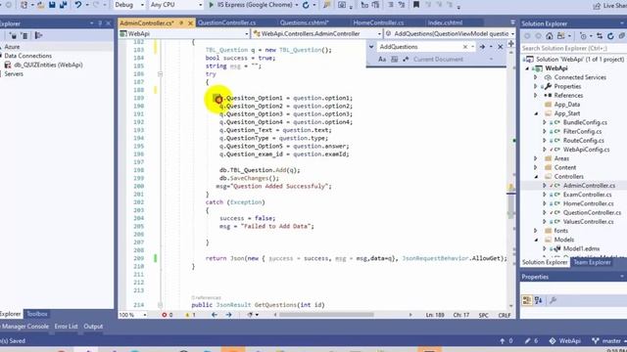Toggle Match Case in find box

pyautogui.click(x=382, y=59)
